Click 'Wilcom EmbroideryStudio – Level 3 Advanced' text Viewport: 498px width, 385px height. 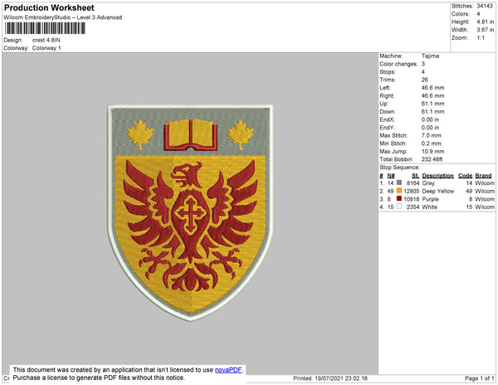[63, 17]
